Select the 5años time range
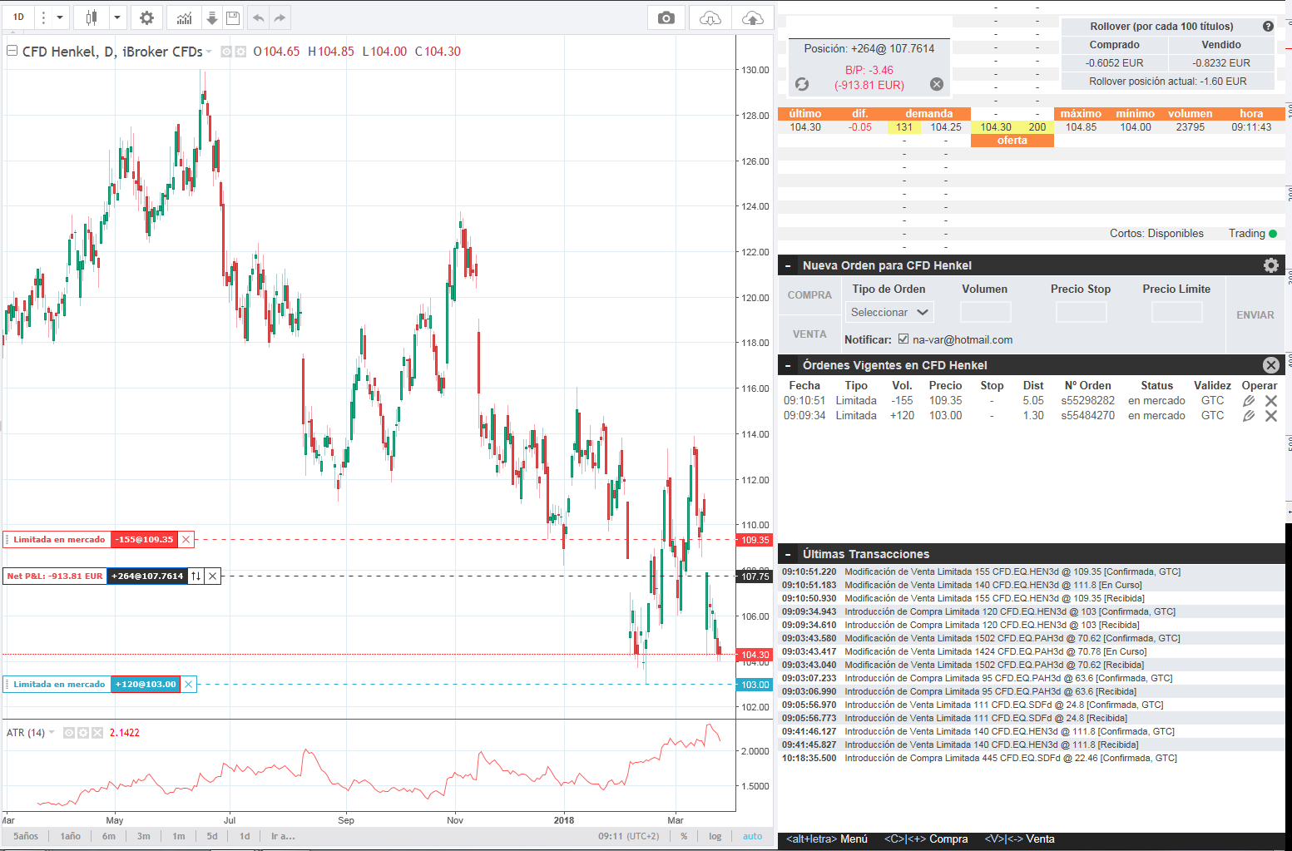 tap(26, 836)
